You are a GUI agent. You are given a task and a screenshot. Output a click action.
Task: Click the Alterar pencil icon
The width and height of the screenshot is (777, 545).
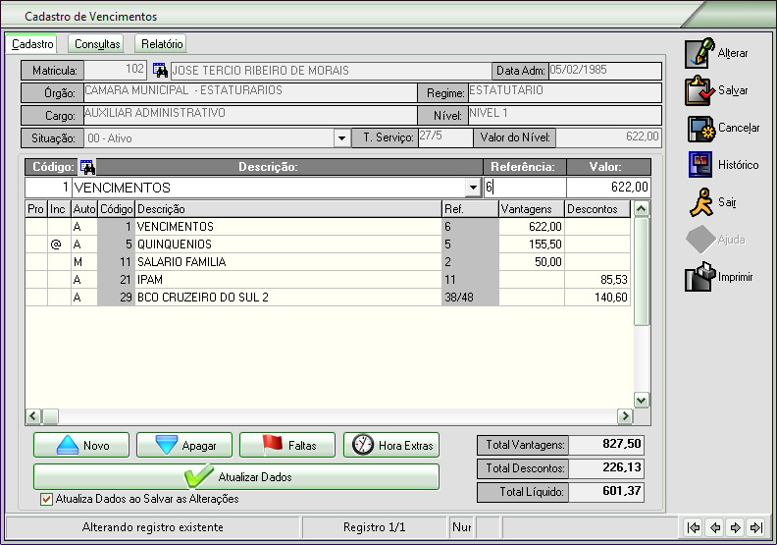pyautogui.click(x=700, y=53)
